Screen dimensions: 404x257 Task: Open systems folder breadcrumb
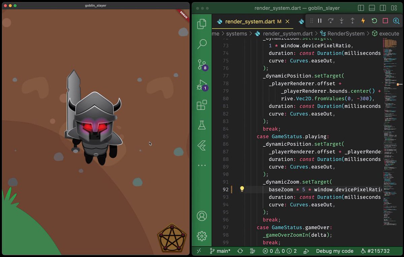coord(236,34)
